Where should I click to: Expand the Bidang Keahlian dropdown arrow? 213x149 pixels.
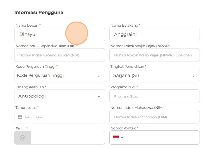click(99, 97)
